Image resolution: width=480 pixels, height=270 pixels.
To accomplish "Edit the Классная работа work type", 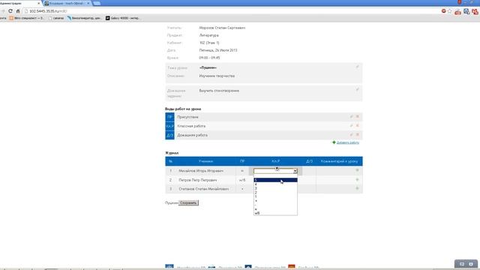I will (x=352, y=125).
